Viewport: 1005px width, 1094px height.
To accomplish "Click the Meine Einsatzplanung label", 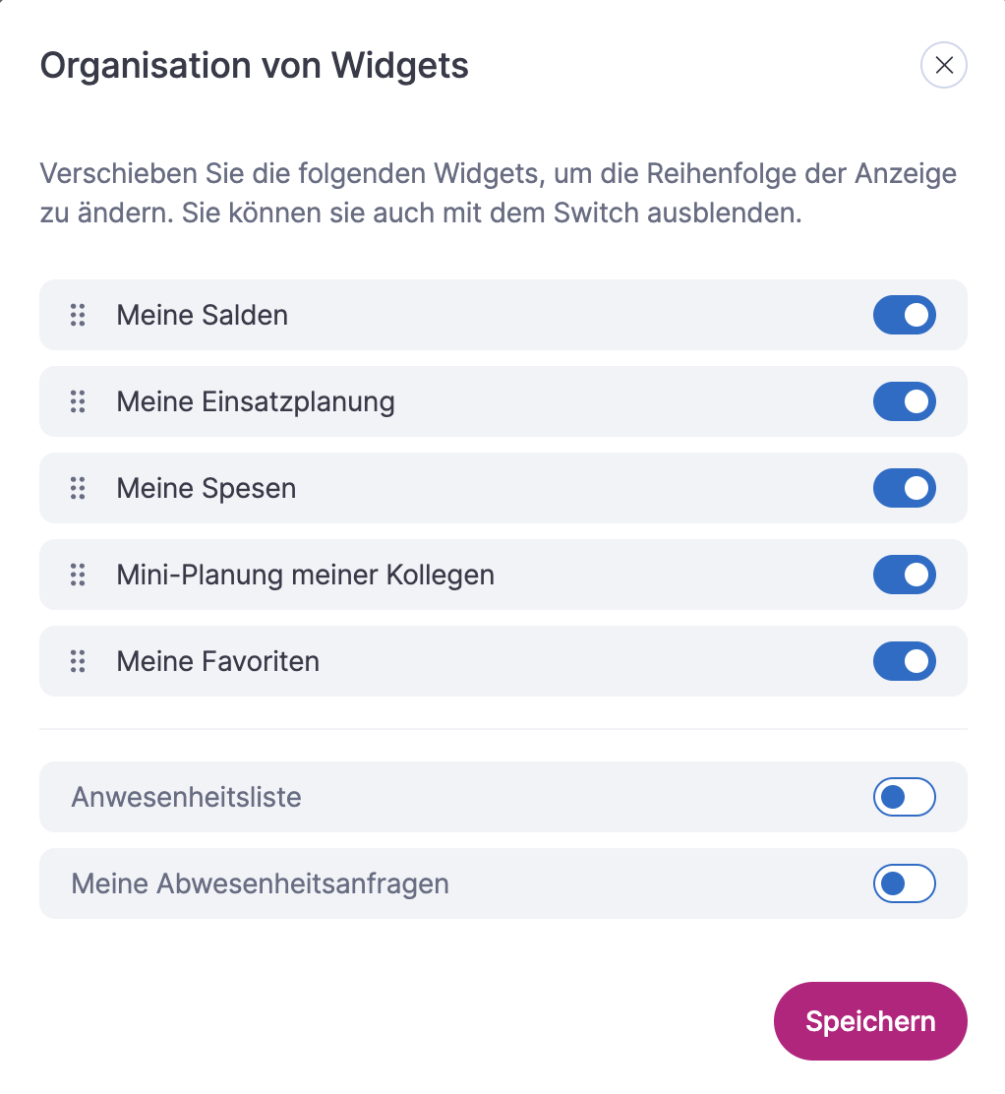I will pyautogui.click(x=256, y=401).
